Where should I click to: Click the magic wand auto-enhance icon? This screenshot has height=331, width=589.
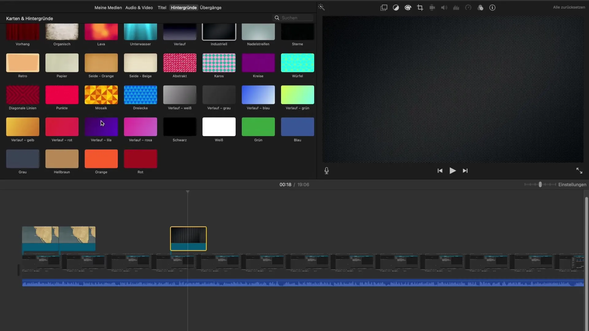click(x=321, y=7)
